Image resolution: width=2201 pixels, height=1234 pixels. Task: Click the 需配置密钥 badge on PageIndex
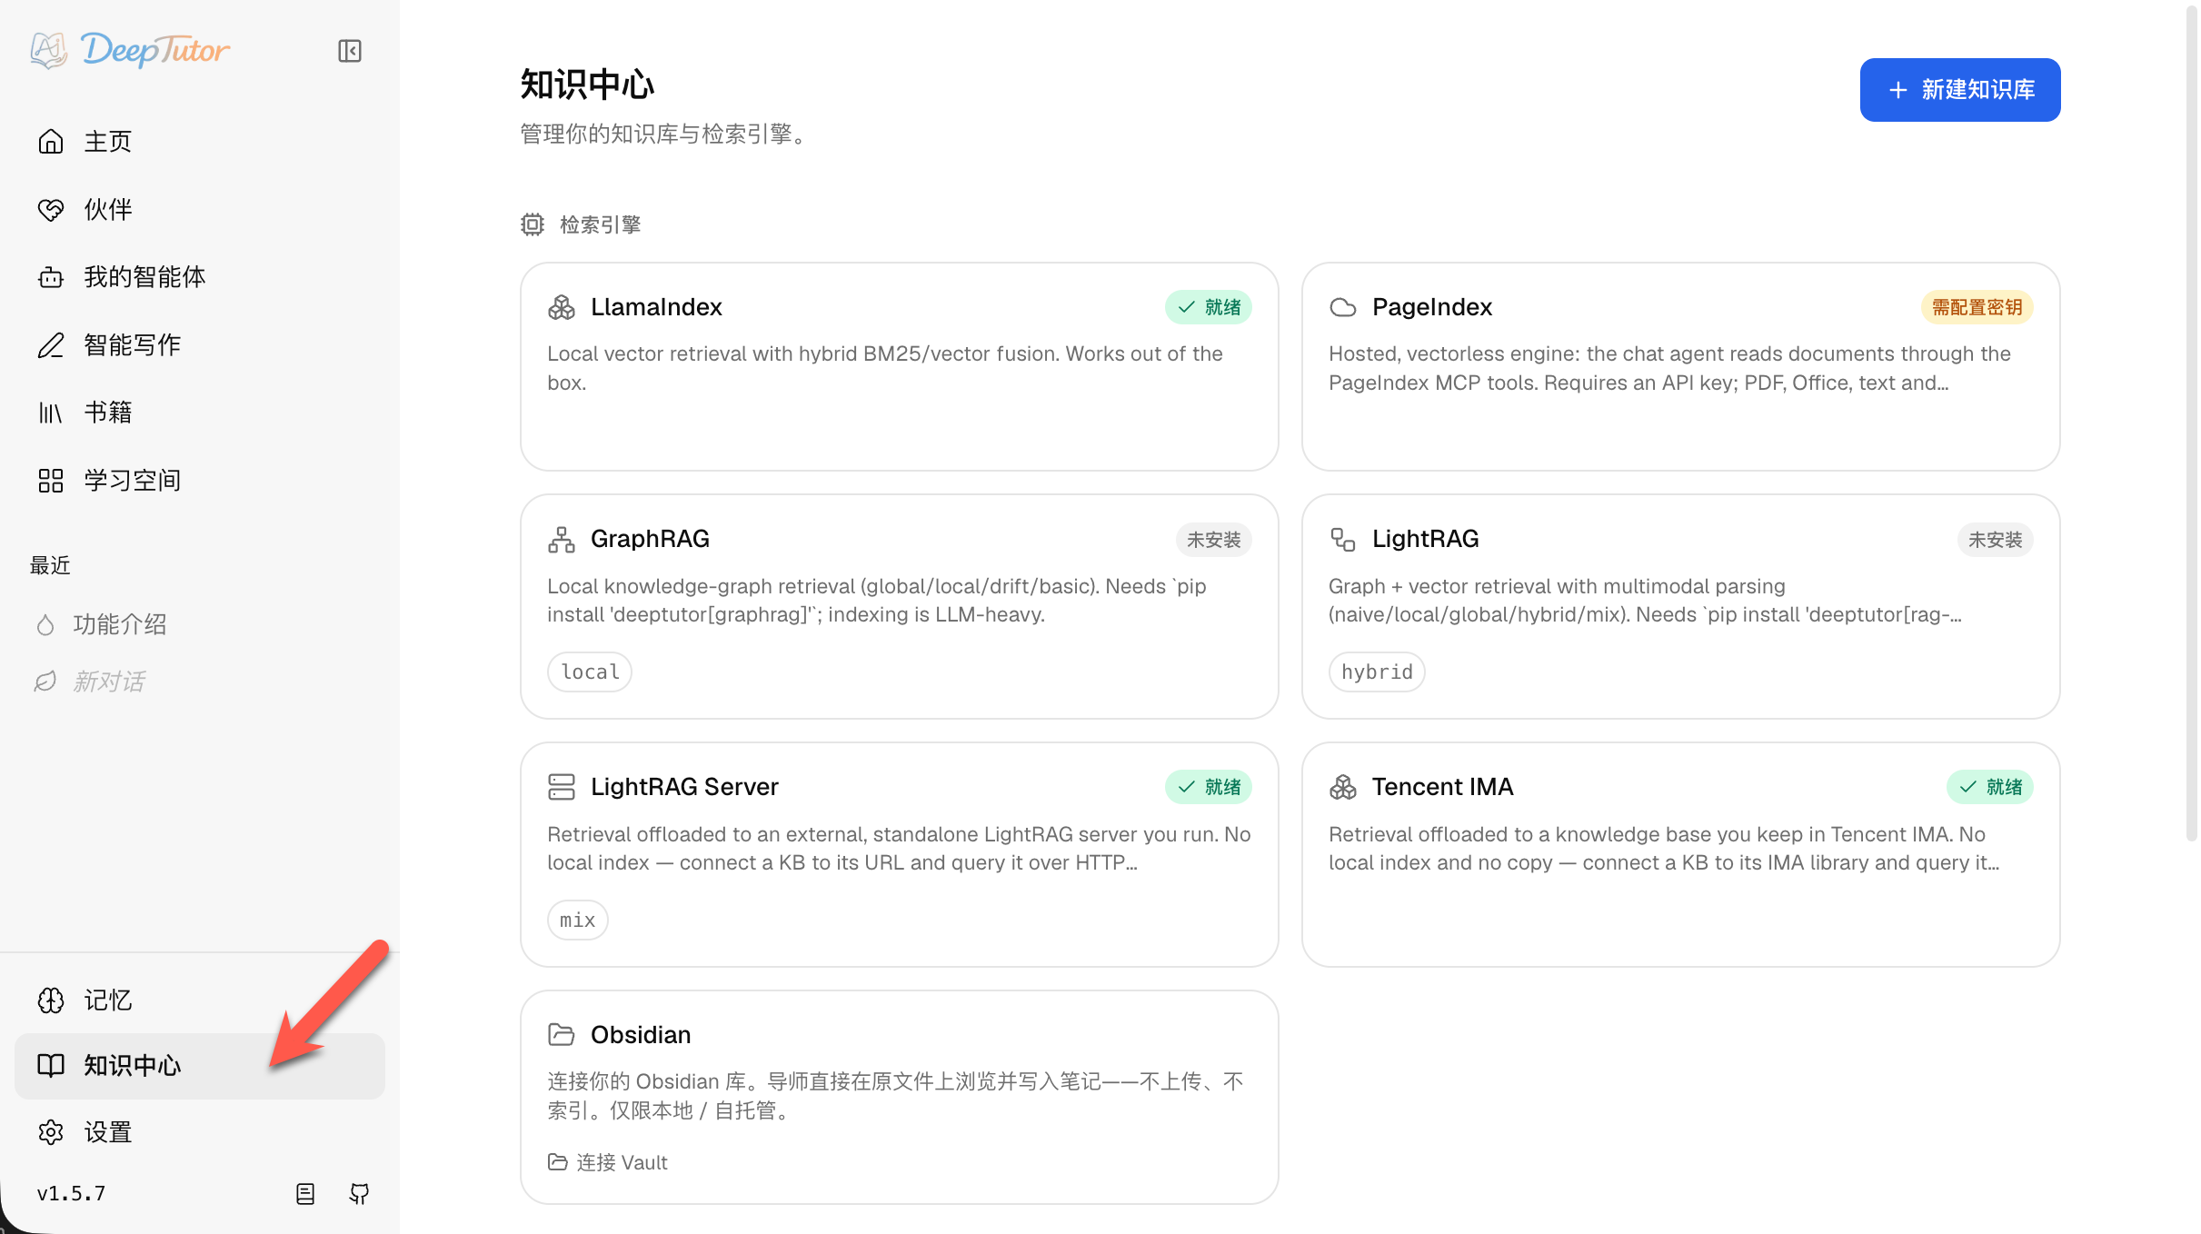click(1977, 308)
